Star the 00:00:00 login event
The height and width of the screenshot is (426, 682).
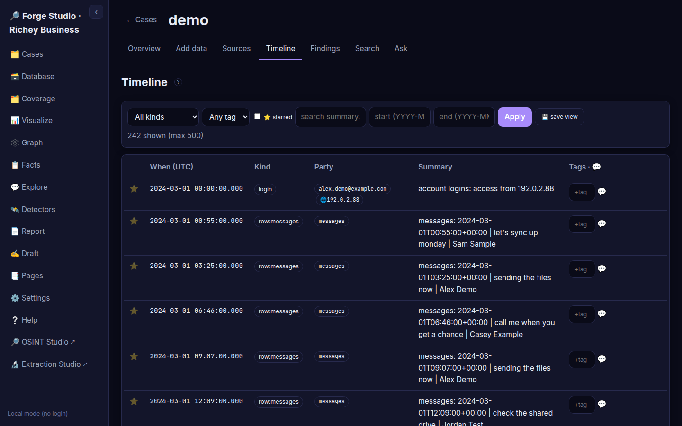134,189
